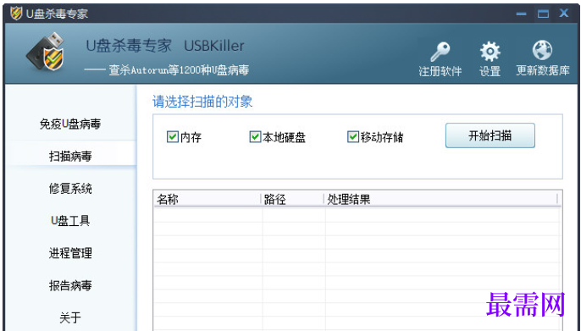Screen dimensions: 581x331
Task: Click the 请选择扫描的对象 heading text
Action: click(202, 102)
